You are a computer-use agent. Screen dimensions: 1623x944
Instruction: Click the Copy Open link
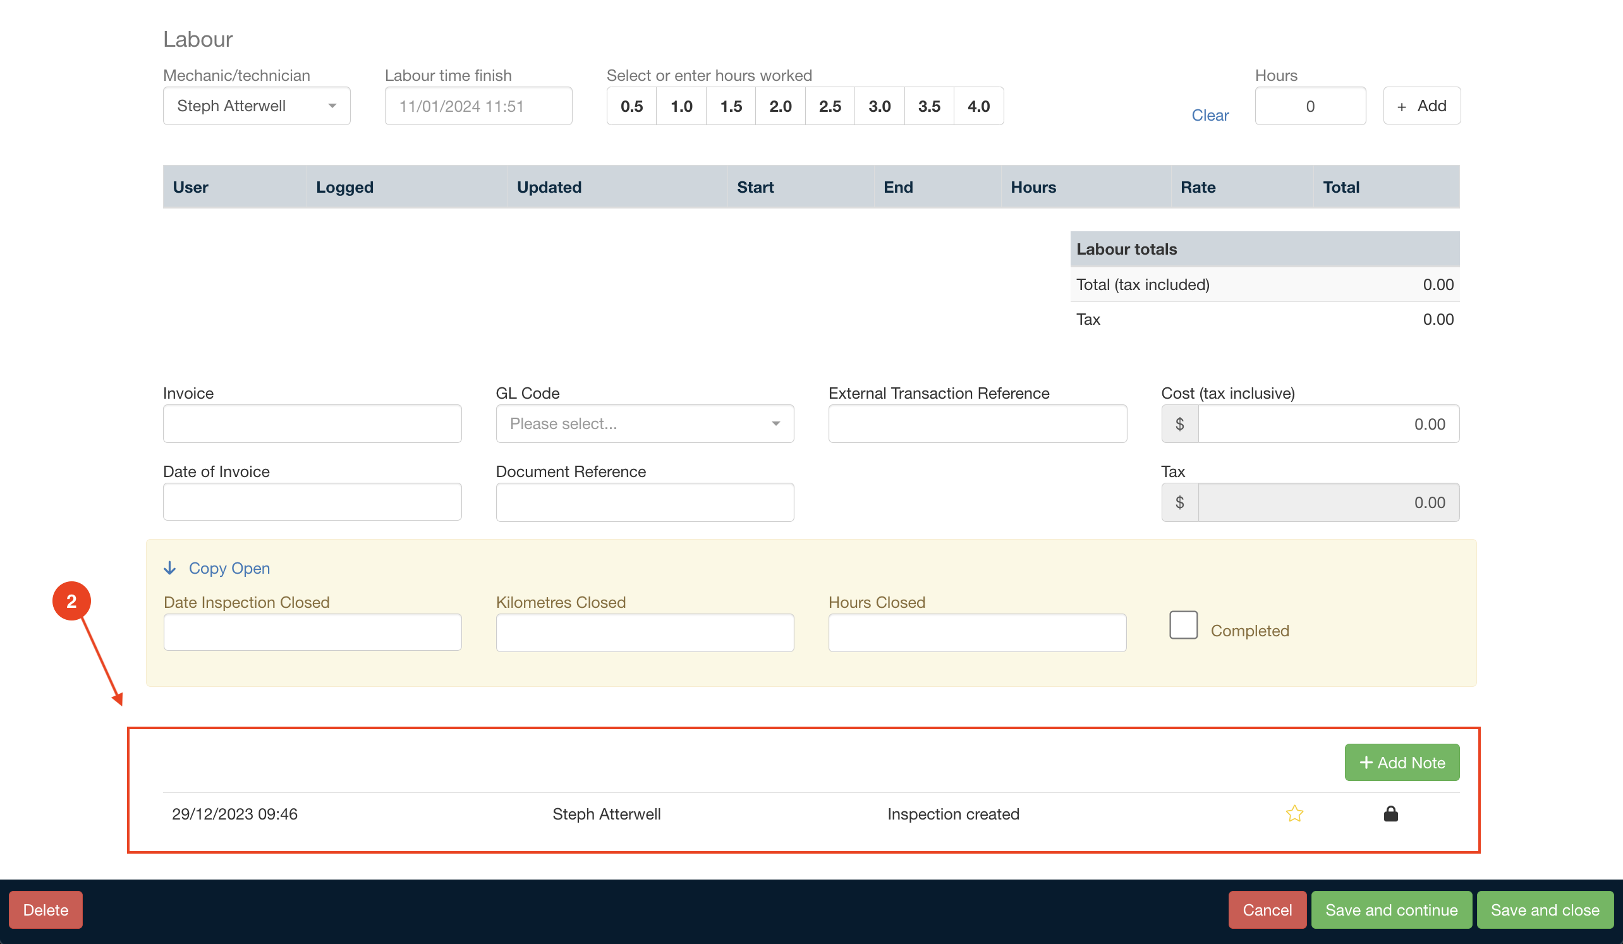[229, 568]
